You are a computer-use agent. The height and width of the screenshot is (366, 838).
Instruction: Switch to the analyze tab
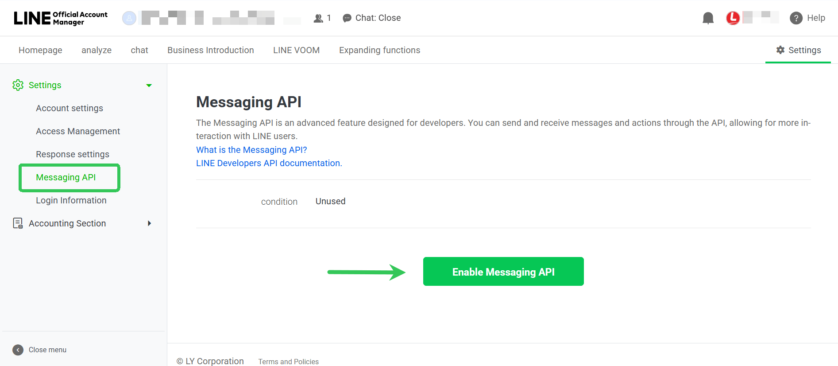[x=97, y=50]
